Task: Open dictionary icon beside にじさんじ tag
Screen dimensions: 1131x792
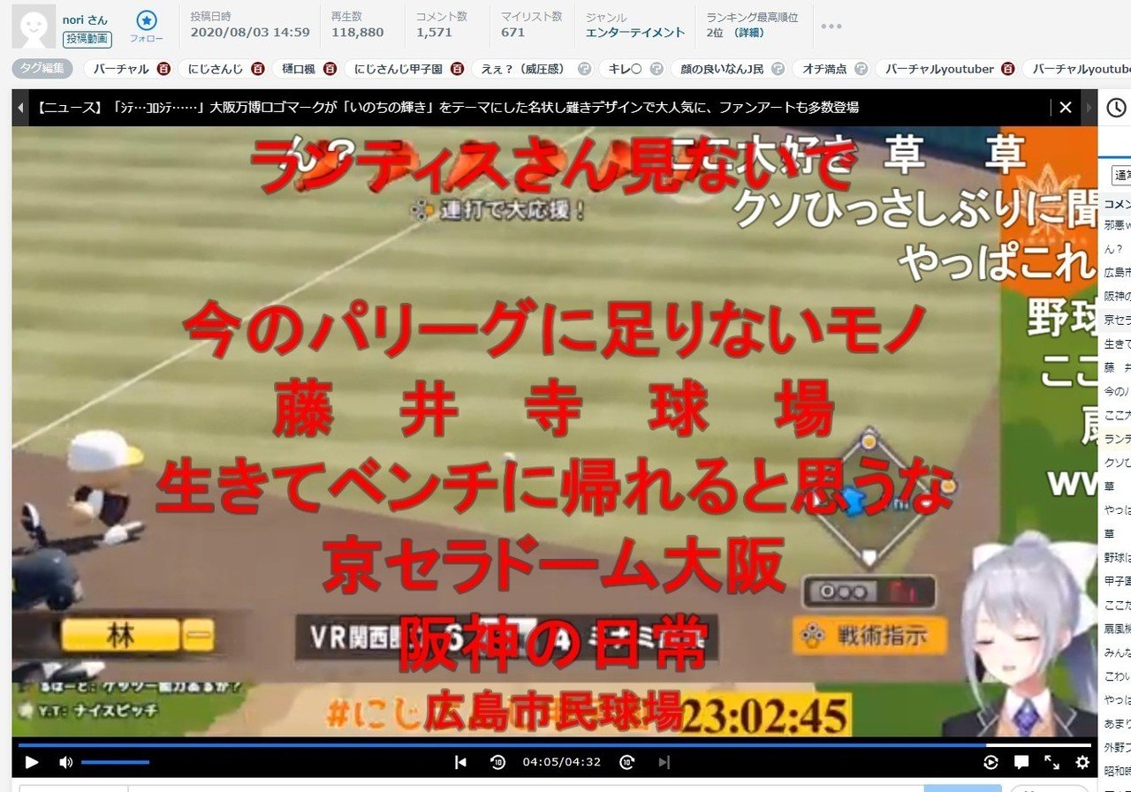Action: click(257, 69)
